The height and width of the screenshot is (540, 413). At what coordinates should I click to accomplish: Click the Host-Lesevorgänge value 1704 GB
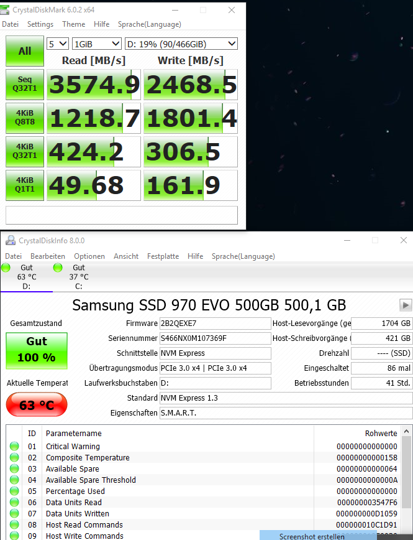[382, 324]
